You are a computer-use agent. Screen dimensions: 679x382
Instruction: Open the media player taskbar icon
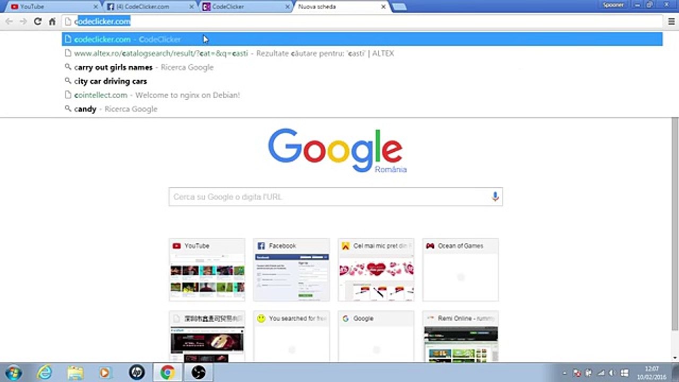click(105, 372)
